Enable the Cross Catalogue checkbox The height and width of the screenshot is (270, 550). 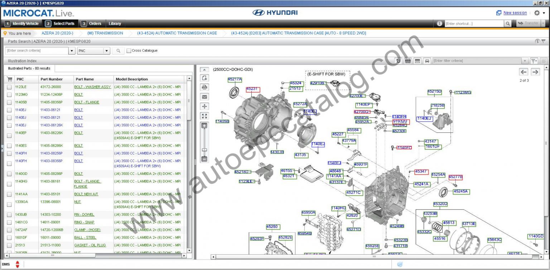(129, 51)
